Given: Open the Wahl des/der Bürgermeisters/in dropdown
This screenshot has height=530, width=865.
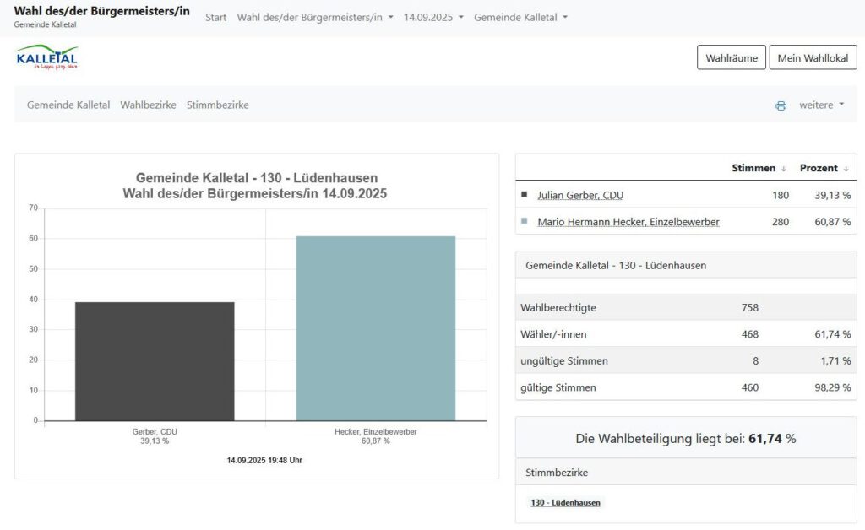Looking at the screenshot, I should point(315,17).
